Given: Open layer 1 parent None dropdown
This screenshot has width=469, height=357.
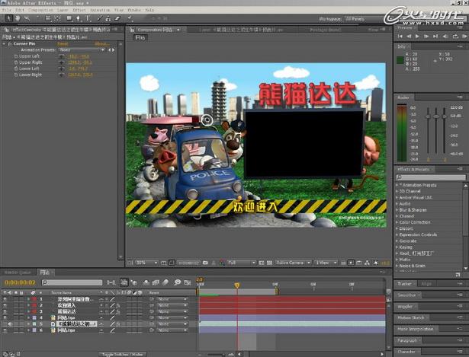Looking at the screenshot, I should (x=172, y=299).
